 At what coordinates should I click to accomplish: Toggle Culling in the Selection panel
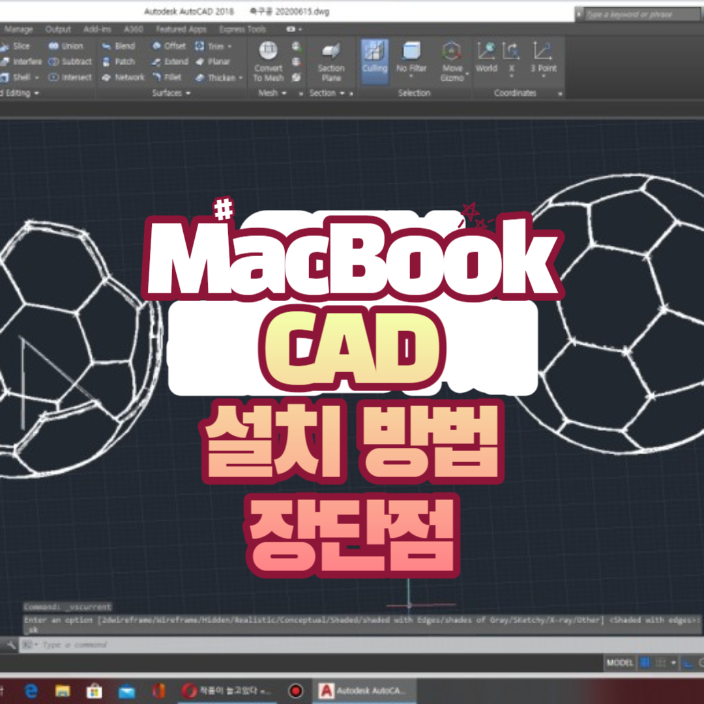(x=375, y=57)
